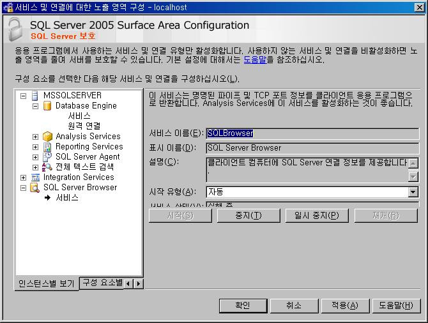Screen dimensions: 428x323
Task: Collapse the Database Engine node
Action: point(36,106)
